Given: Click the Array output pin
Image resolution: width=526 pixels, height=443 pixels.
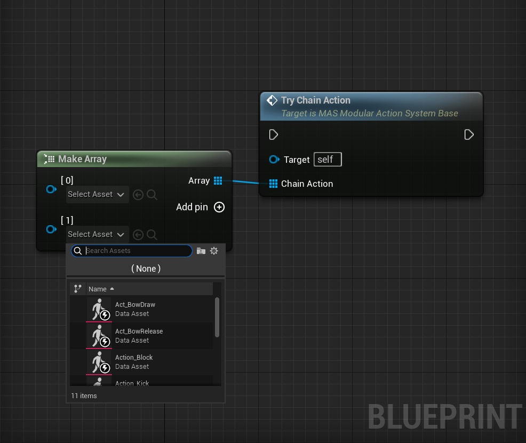Looking at the screenshot, I should coord(218,181).
